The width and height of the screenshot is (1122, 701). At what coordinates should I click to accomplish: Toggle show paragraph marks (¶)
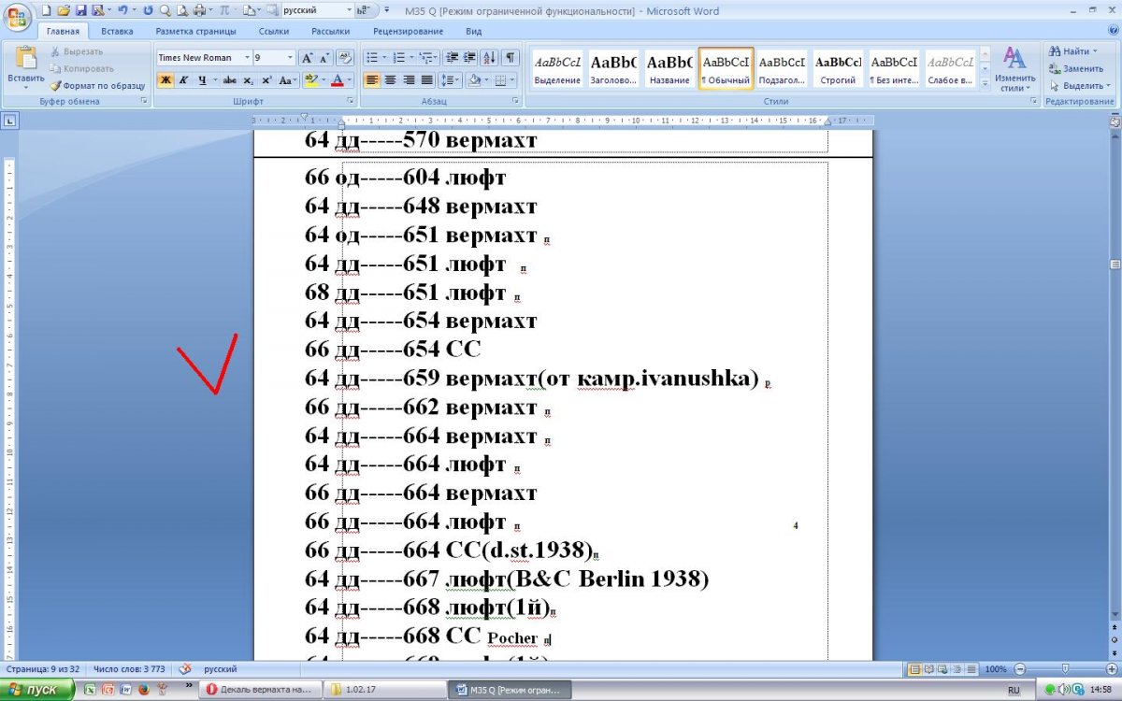click(x=511, y=58)
